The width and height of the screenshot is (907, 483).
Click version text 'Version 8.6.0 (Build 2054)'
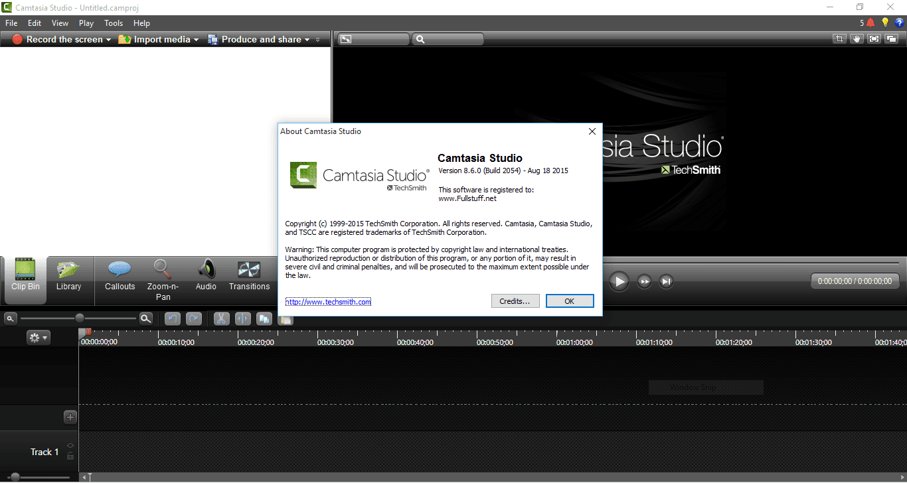[x=479, y=171]
